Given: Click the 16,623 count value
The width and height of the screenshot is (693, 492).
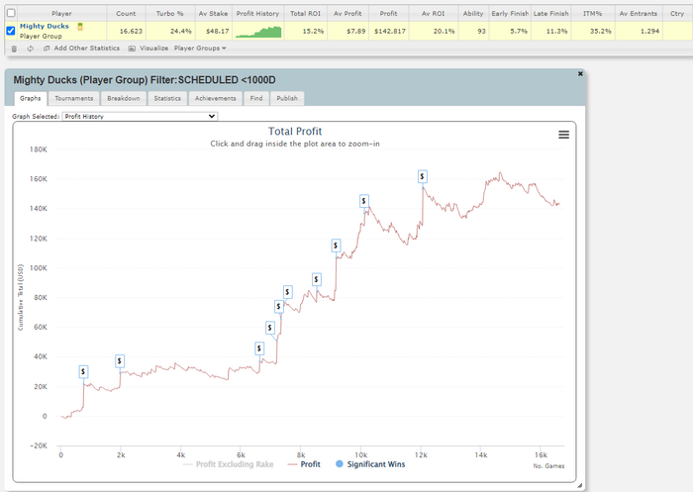Looking at the screenshot, I should pyautogui.click(x=131, y=32).
